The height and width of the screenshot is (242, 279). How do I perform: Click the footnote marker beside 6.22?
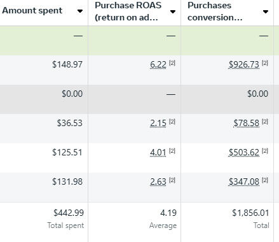[x=172, y=63]
